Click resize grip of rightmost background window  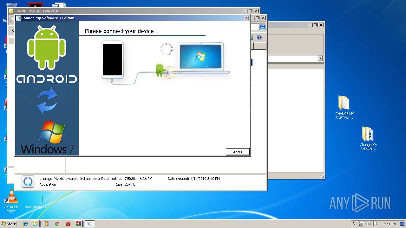(x=322, y=176)
